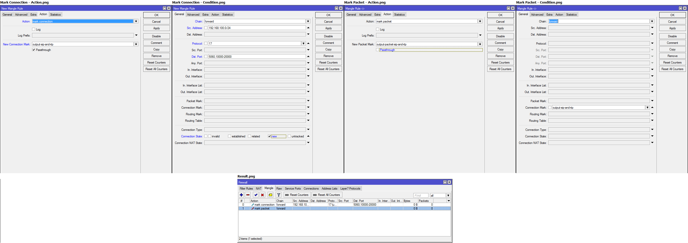Open the Statistics tab of Mark Packet Condition
Screen dimensions: 688x243
(571, 14)
